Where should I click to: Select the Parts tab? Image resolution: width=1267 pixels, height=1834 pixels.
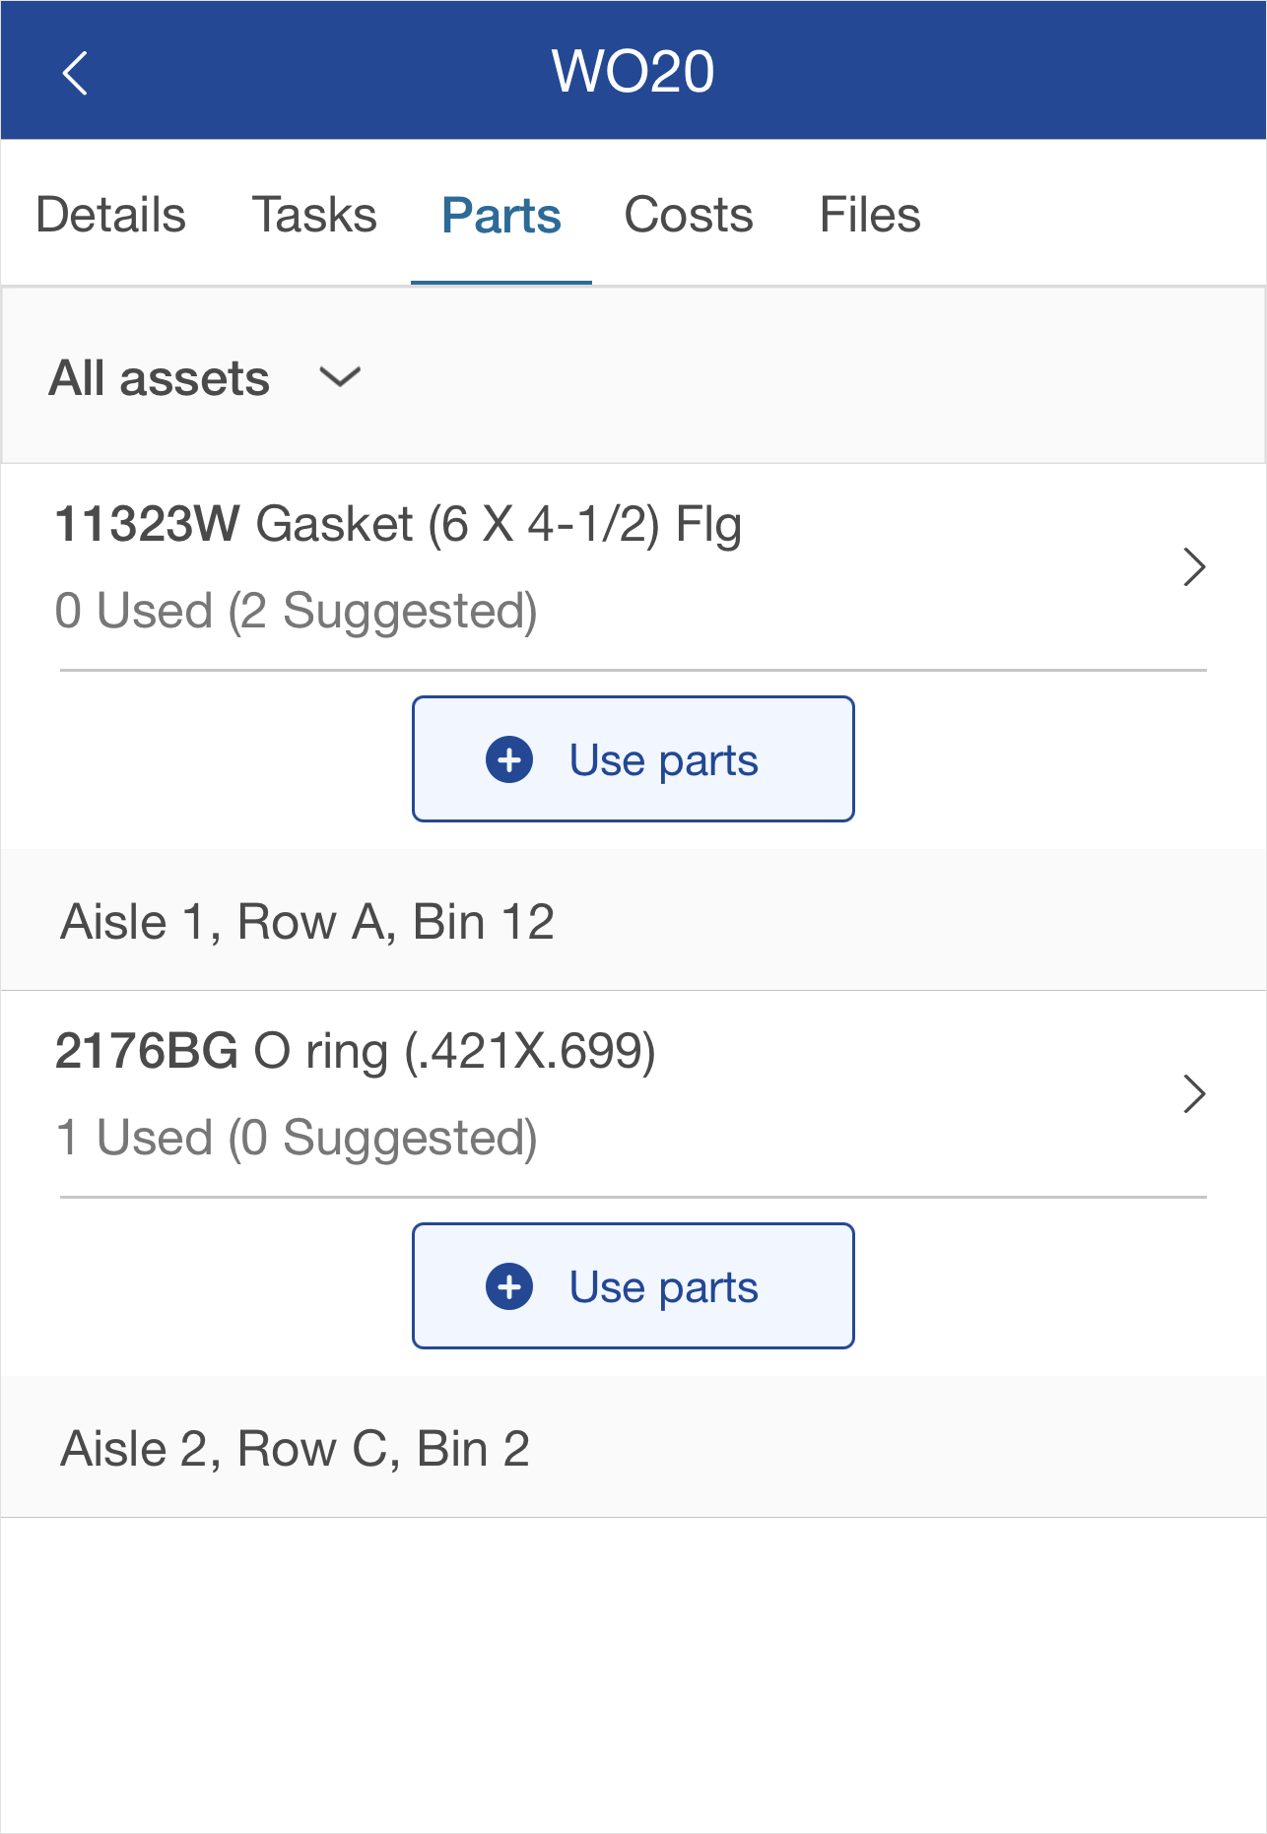click(x=501, y=215)
